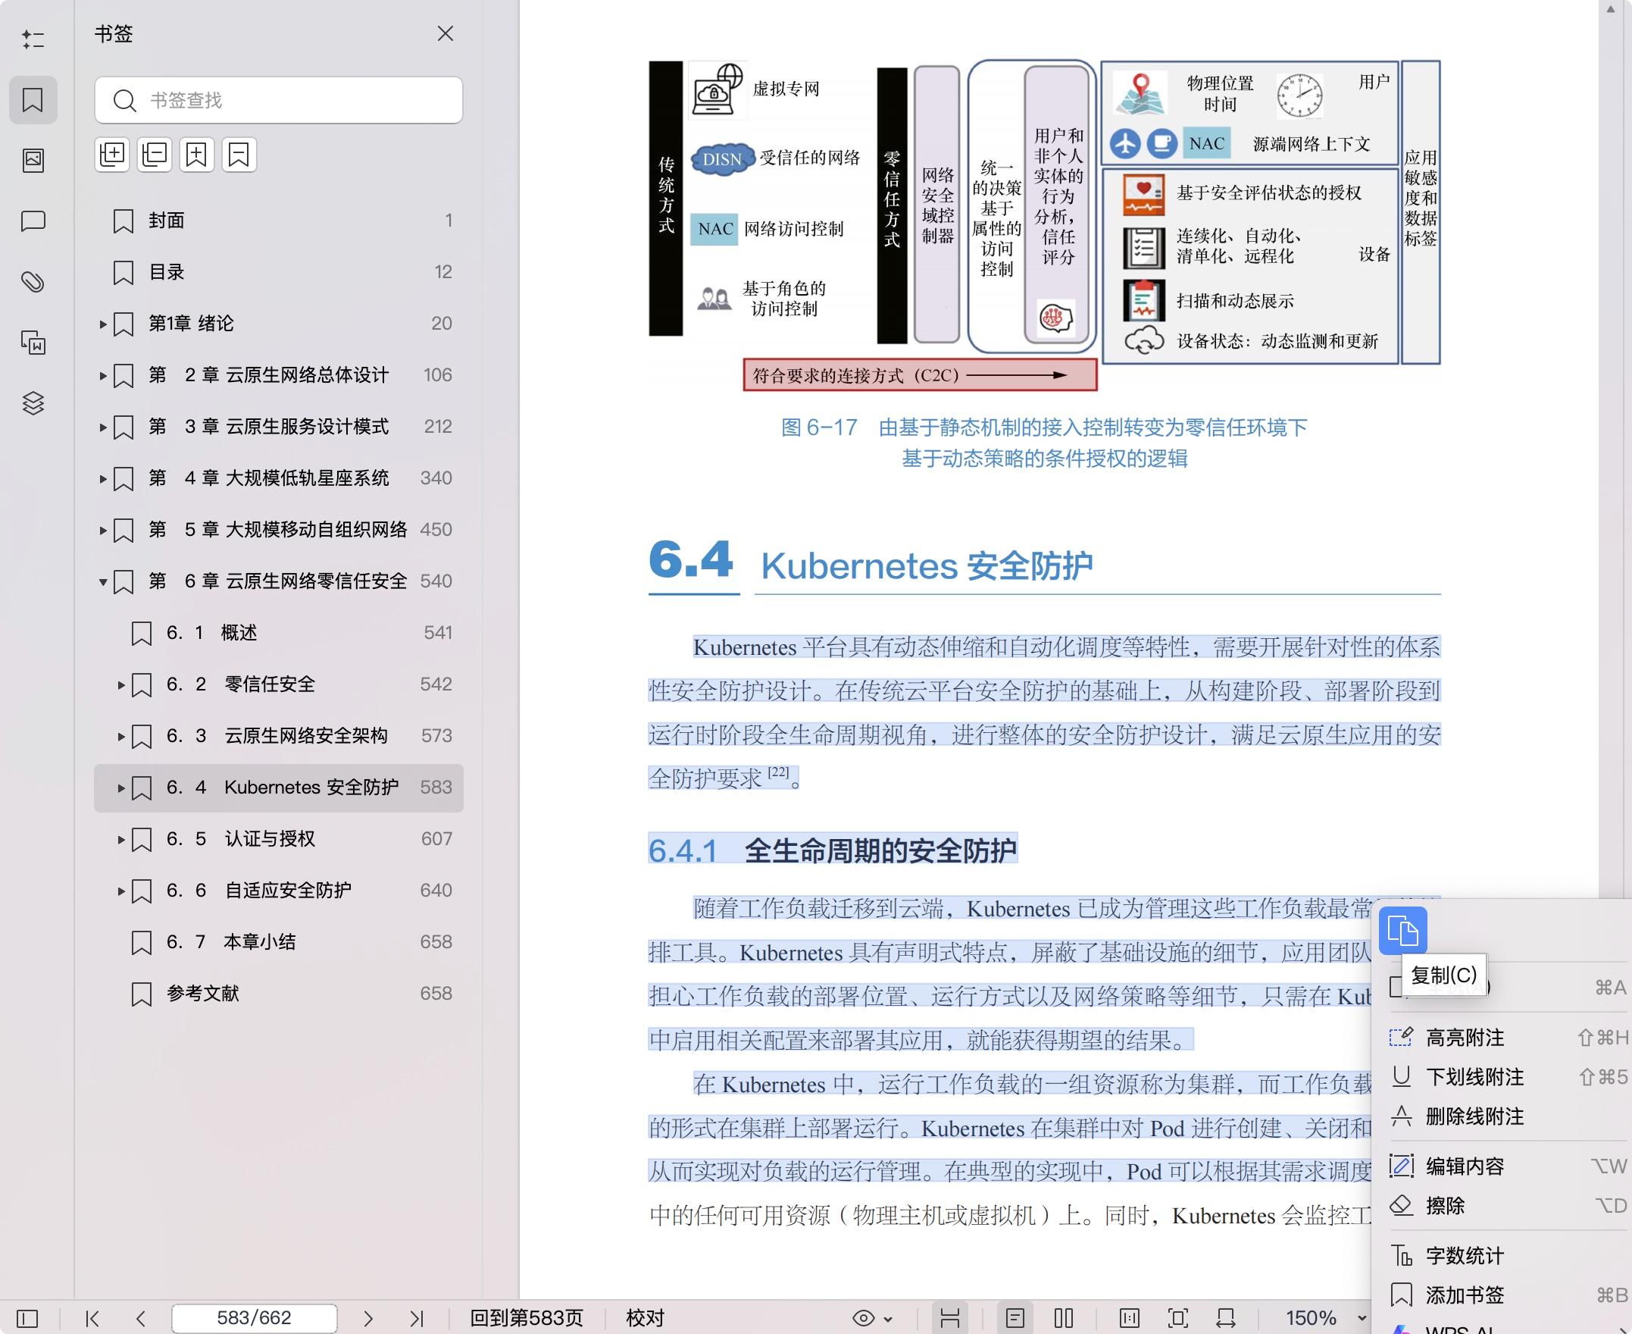Select two-page view mode

(x=1064, y=1318)
